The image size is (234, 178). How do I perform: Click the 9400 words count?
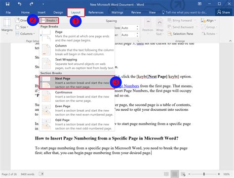pyautogui.click(x=28, y=174)
